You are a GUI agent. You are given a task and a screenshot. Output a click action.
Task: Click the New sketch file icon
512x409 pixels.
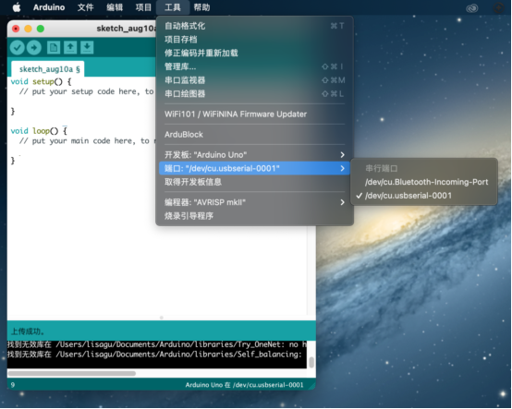point(54,48)
